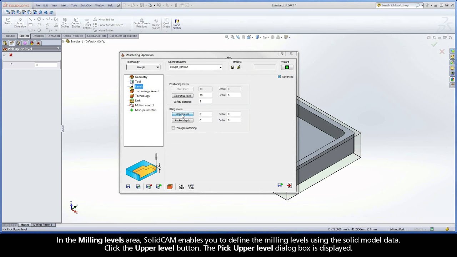Click the Zoom to Fit magnifier icon

(227, 37)
